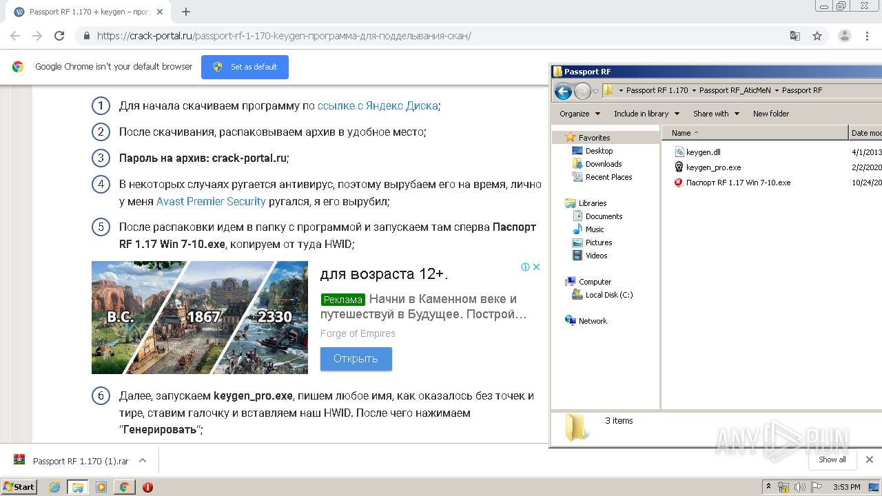Open the Яндекс Диска download link
The width and height of the screenshot is (882, 496).
378,105
